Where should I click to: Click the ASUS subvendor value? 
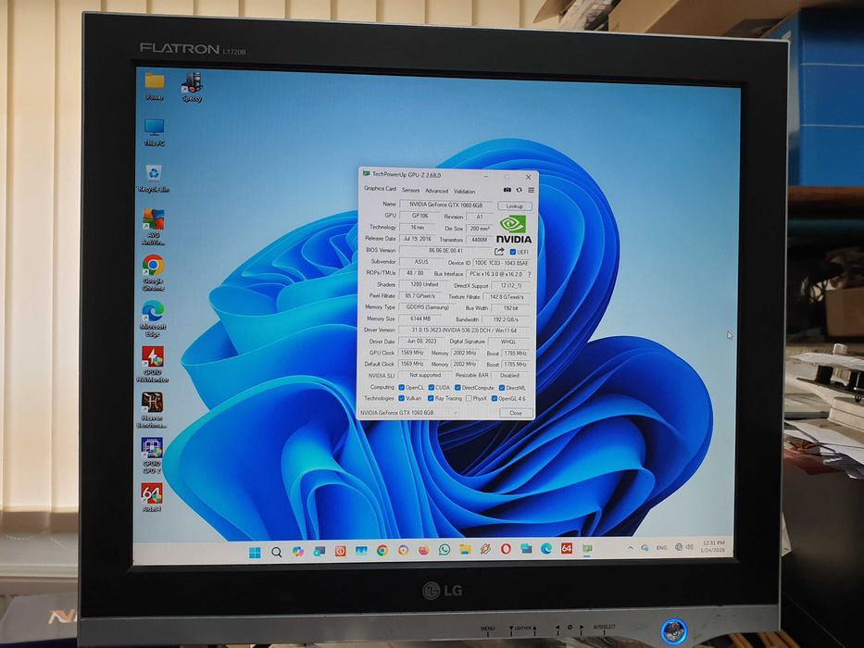[421, 262]
